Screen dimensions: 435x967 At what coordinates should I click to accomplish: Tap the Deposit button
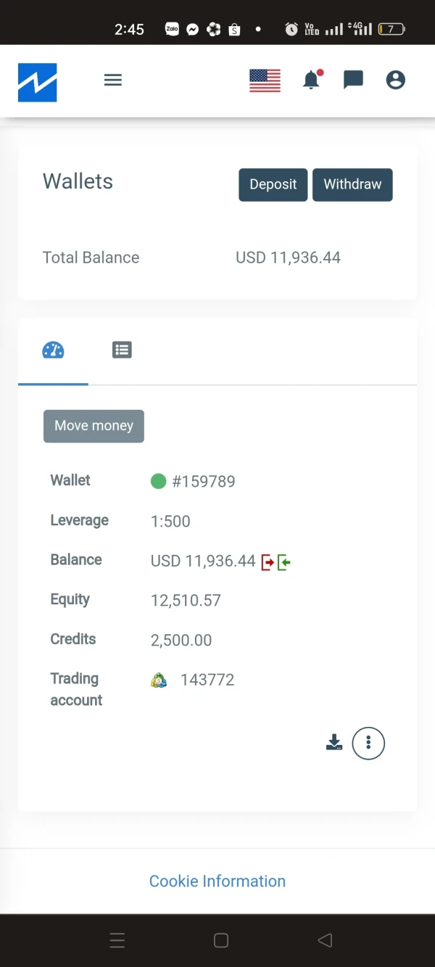pos(273,184)
